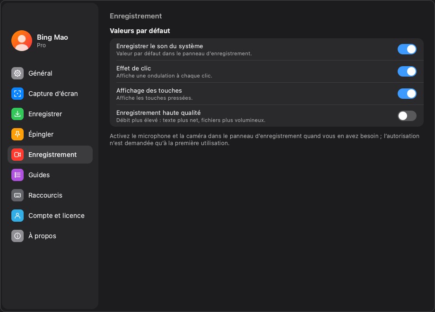435x312 pixels.
Task: Show the Raccourcis keyboard icon
Action: (17, 195)
